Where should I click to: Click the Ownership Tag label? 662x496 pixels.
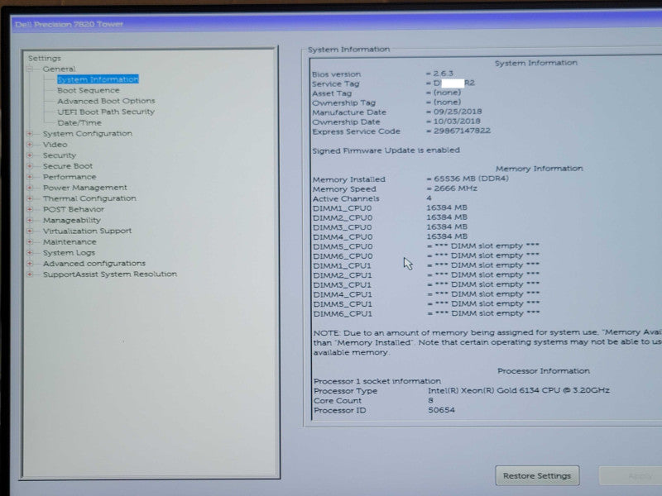(343, 103)
